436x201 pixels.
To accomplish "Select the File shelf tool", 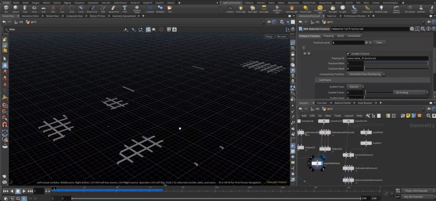I will 169,9.
